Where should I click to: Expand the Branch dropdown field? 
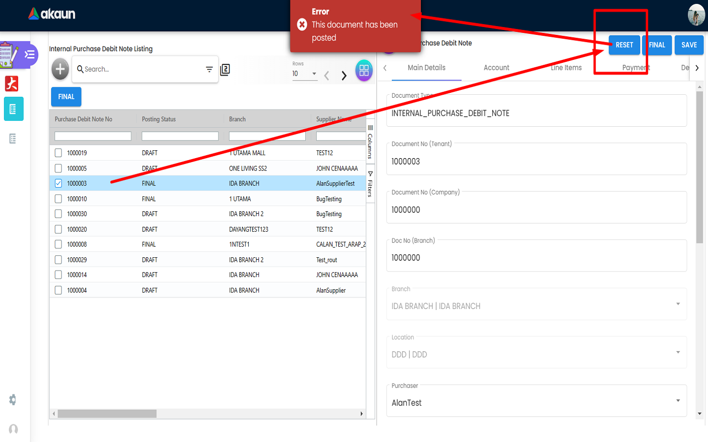pos(678,304)
